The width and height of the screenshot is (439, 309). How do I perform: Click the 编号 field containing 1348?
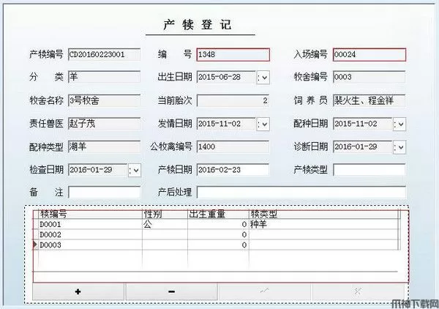(x=233, y=54)
